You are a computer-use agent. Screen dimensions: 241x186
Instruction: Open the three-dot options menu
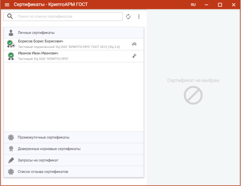(139, 17)
